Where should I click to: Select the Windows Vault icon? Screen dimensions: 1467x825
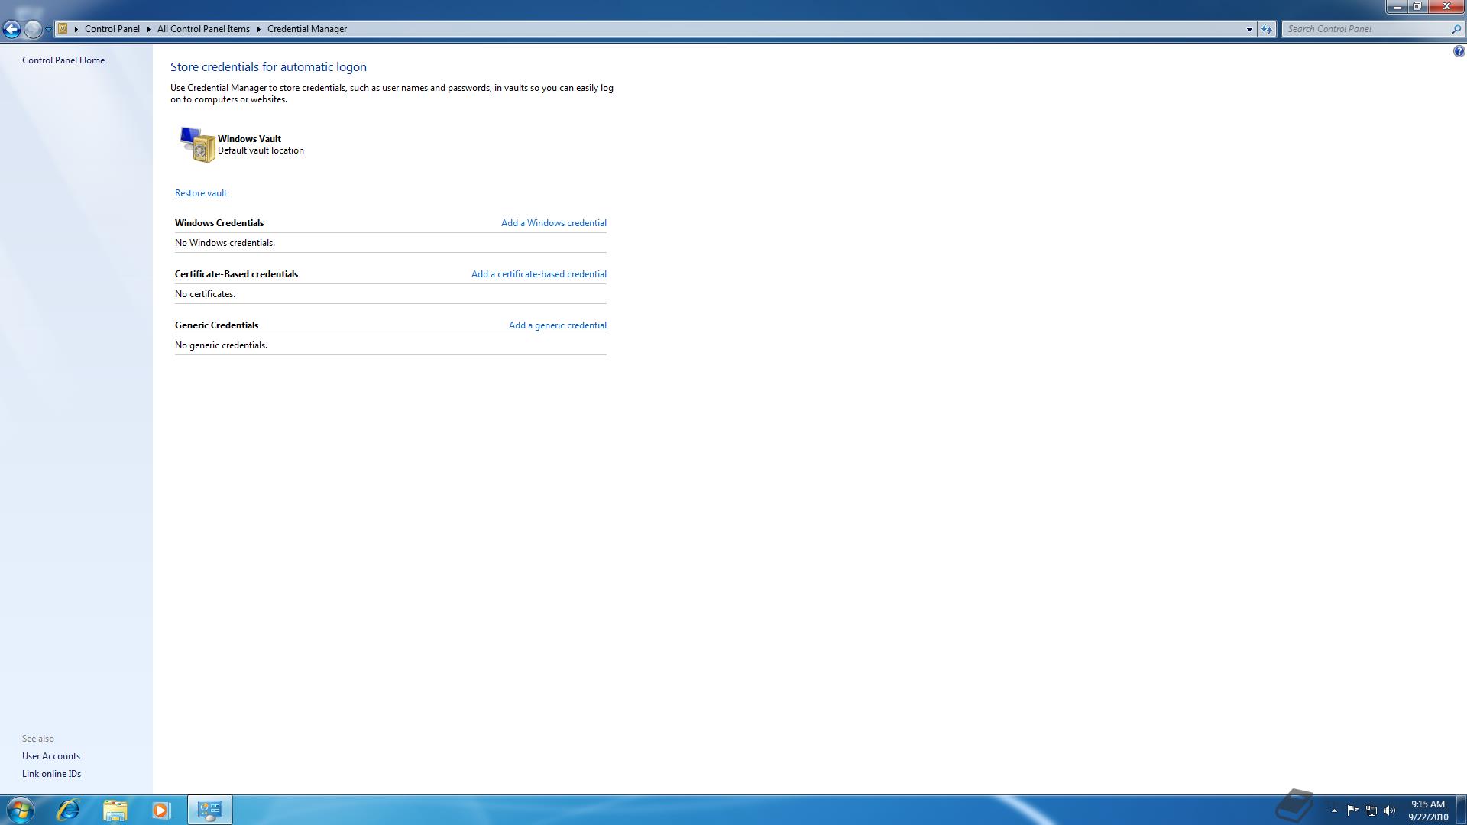[197, 144]
